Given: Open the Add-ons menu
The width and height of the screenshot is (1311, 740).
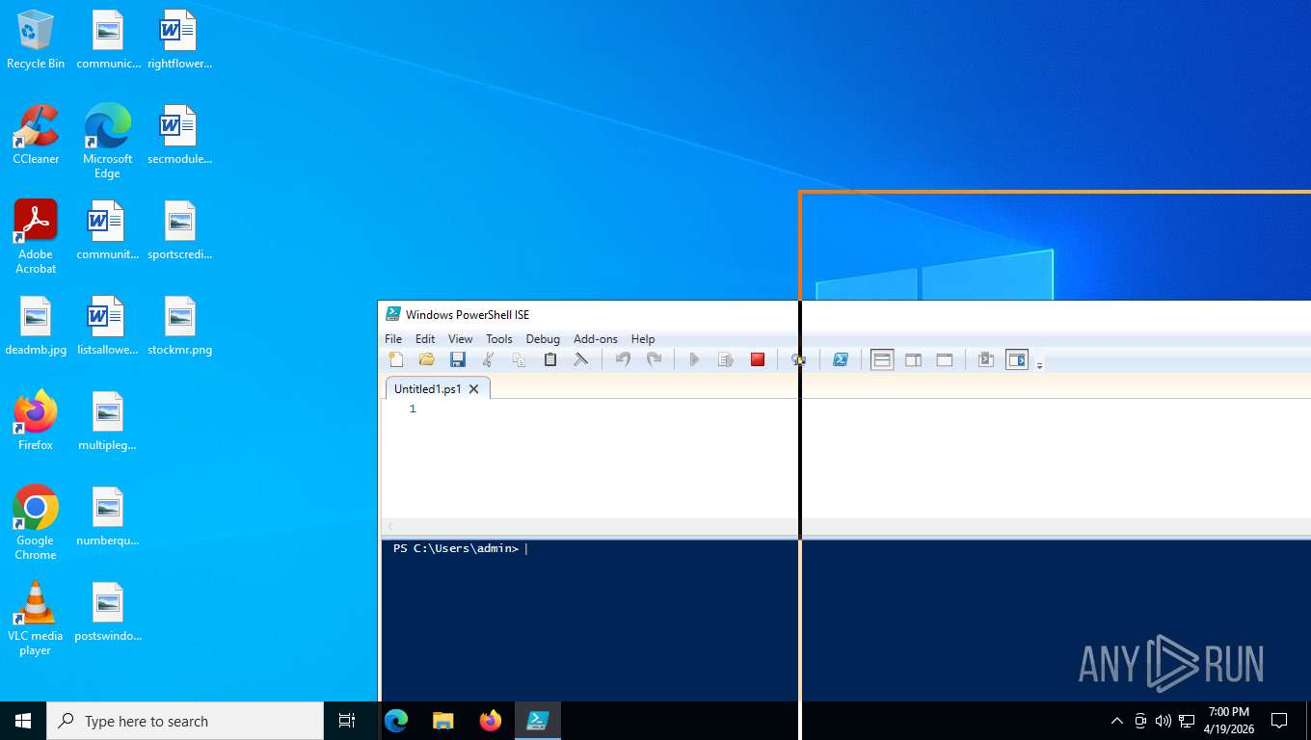Looking at the screenshot, I should [596, 339].
